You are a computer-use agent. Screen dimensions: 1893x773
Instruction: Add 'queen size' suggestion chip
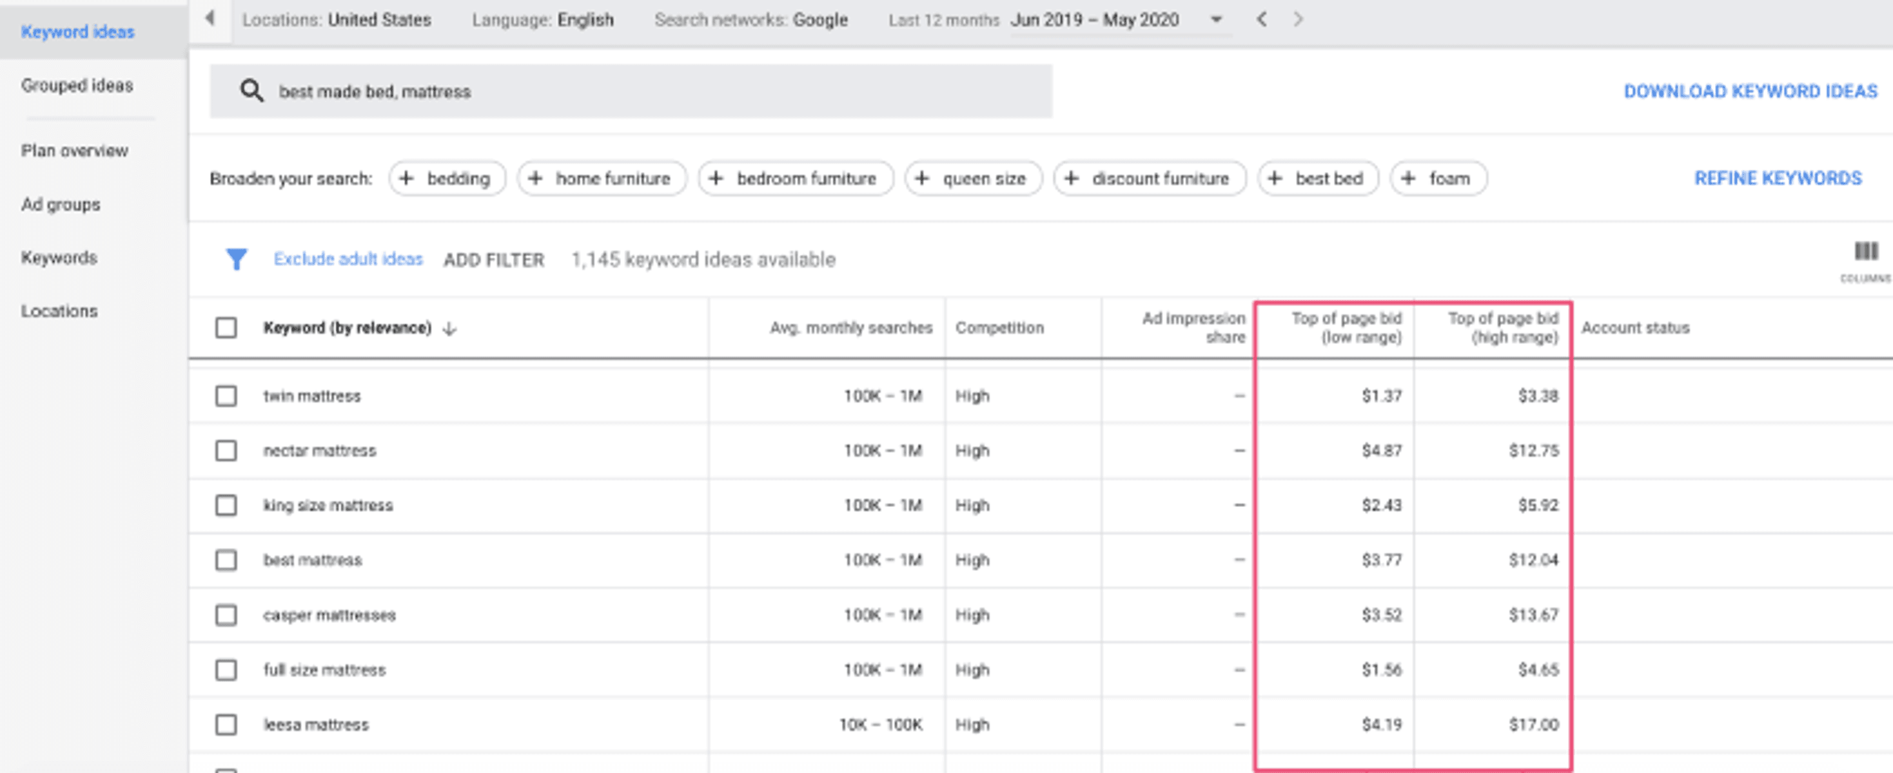tap(974, 178)
